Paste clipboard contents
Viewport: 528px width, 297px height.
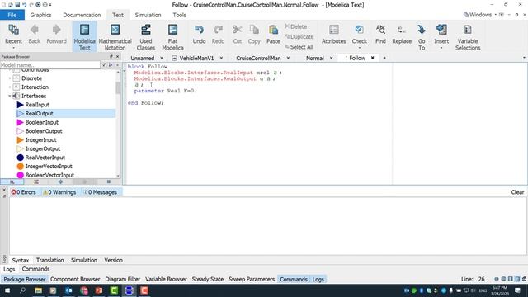[273, 35]
